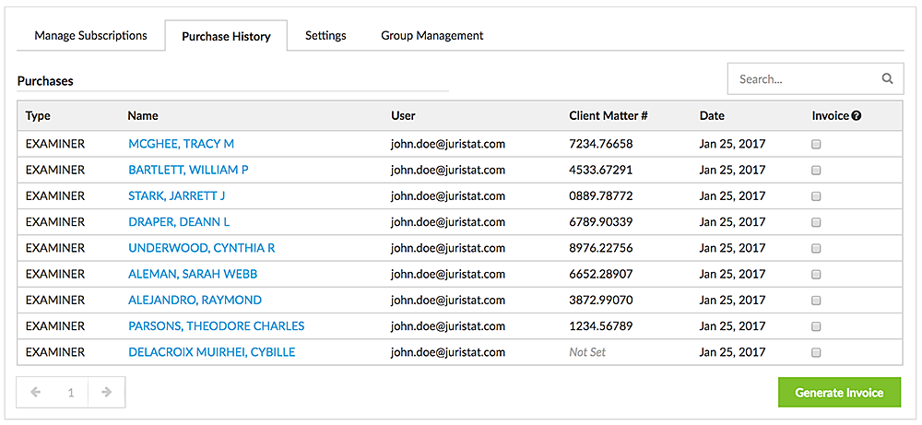Open the Group Management tab
922x425 pixels.
(431, 35)
